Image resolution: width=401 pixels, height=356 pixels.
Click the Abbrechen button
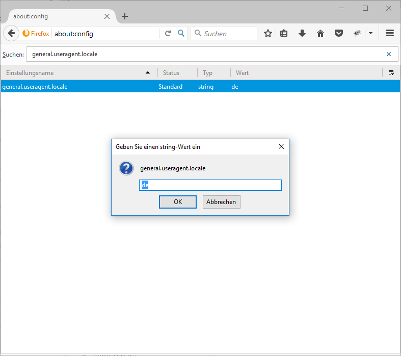click(x=221, y=202)
